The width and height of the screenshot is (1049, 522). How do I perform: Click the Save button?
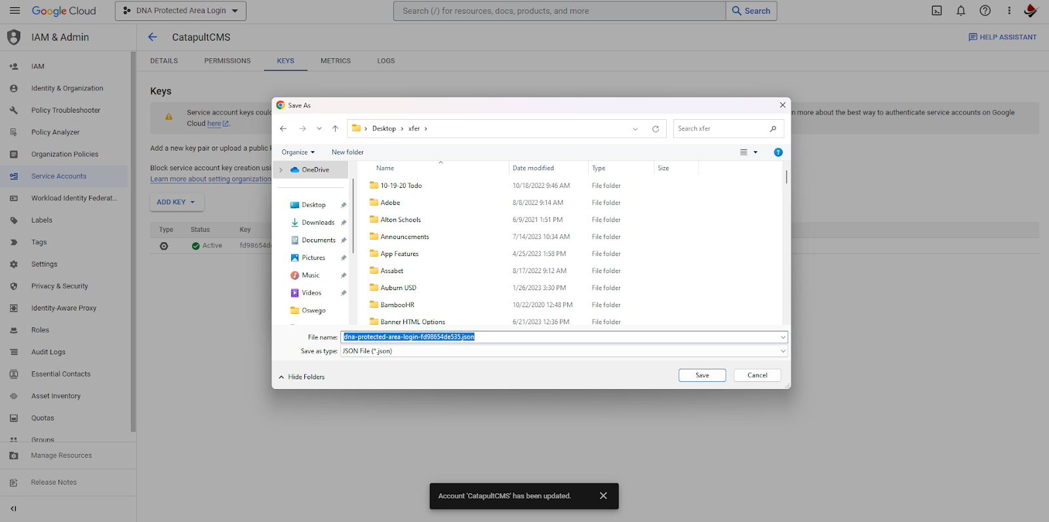pos(702,375)
